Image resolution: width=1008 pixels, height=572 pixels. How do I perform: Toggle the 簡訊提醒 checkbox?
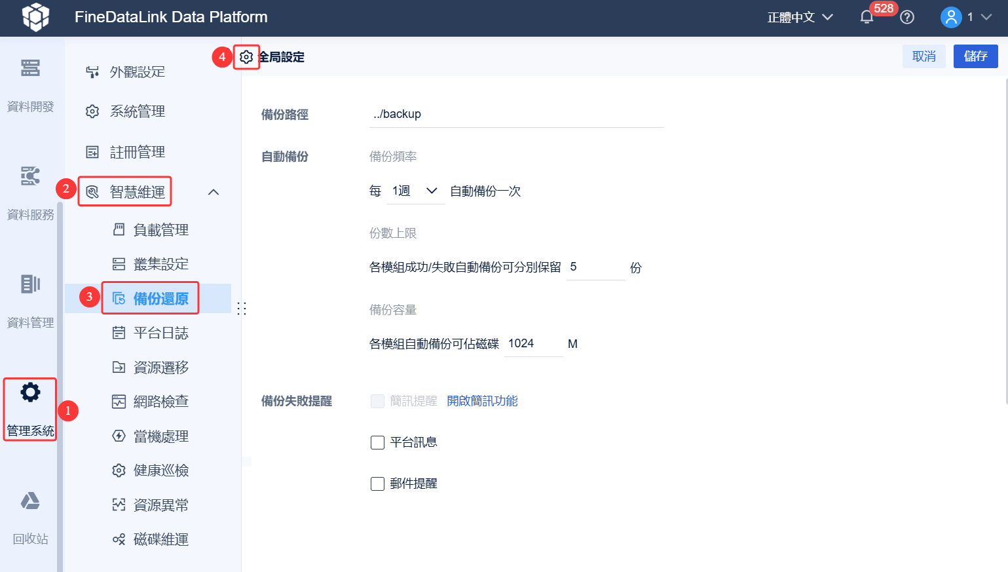point(377,401)
